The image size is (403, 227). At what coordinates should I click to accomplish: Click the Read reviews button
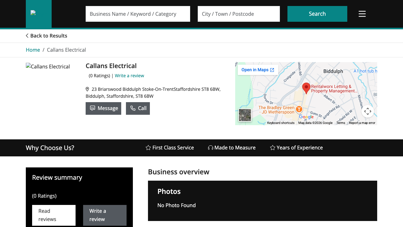(x=54, y=215)
